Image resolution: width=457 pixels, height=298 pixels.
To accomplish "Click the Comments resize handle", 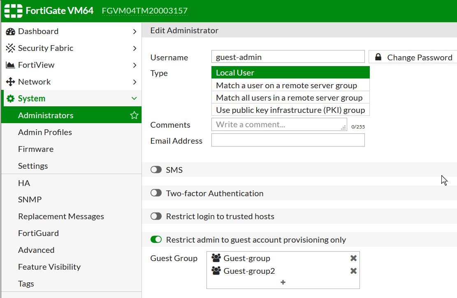I will click(343, 128).
